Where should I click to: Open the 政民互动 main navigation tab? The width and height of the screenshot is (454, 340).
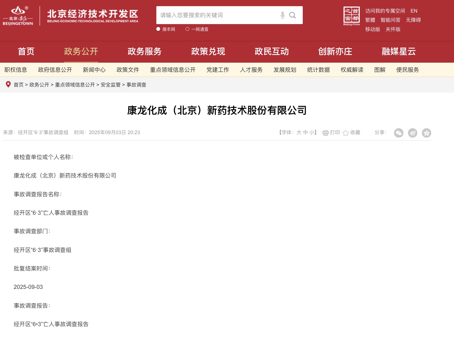[x=272, y=51]
